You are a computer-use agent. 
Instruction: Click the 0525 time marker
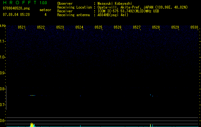98,27
